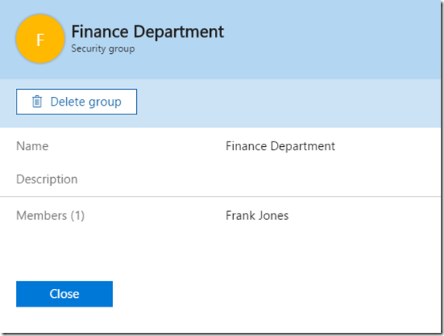
Task: Click the trash can icon
Action: (x=37, y=102)
